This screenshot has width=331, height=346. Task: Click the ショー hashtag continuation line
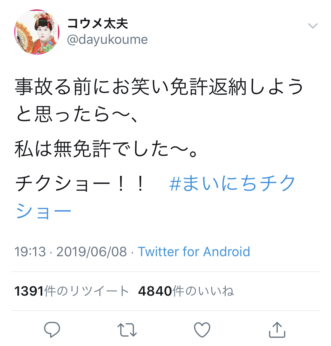43,211
